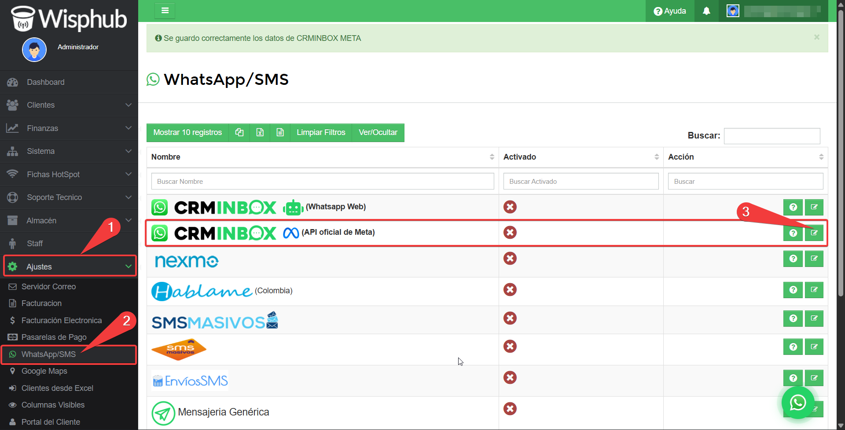Toggle activation for Mensajeria Genérica
Image resolution: width=845 pixels, height=430 pixels.
point(510,408)
